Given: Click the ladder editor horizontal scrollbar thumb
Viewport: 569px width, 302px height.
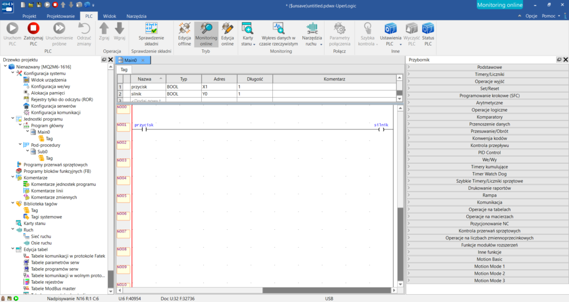Looking at the screenshot, I should (326, 290).
